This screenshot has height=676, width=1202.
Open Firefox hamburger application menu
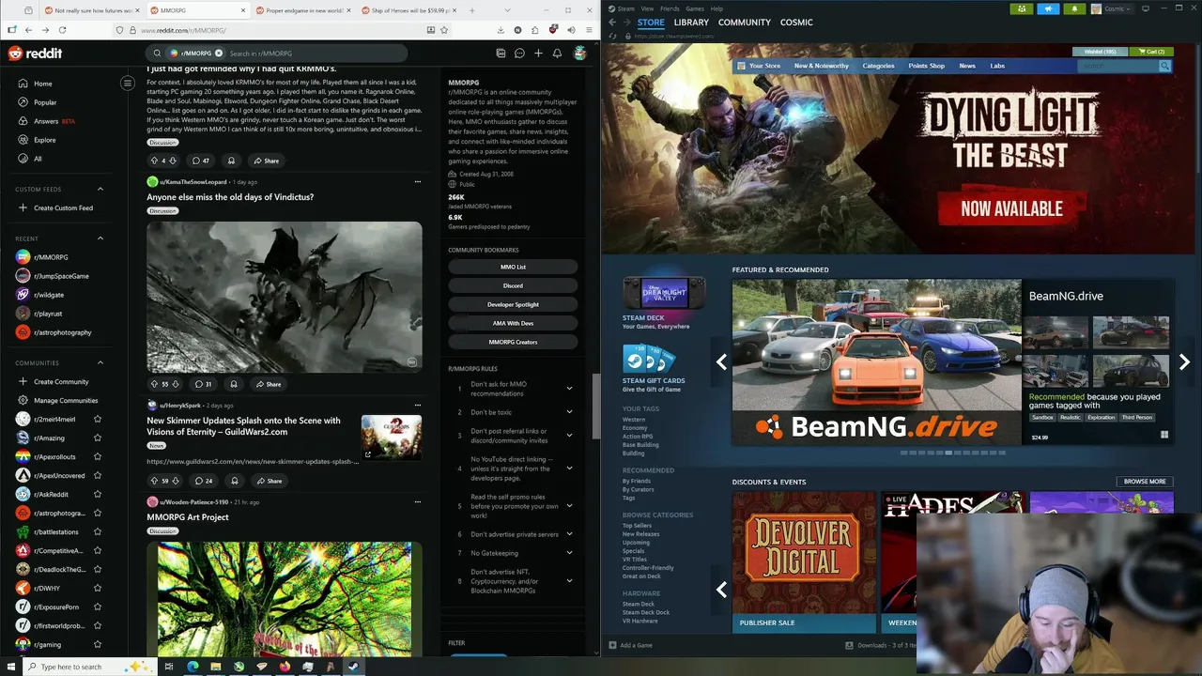[x=588, y=30]
